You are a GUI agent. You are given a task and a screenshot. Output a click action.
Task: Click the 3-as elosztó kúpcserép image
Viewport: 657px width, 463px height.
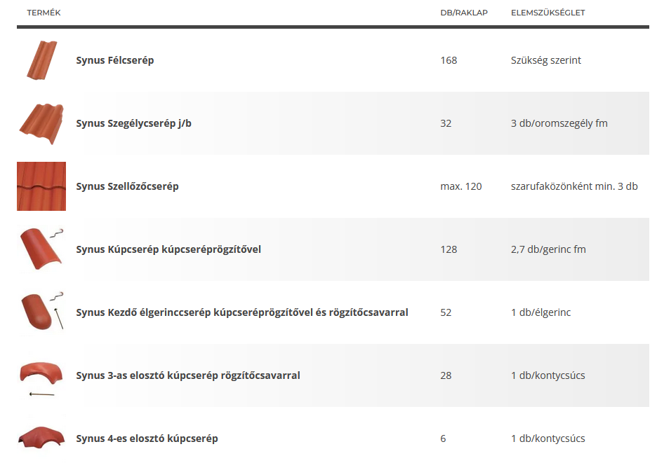pos(41,376)
